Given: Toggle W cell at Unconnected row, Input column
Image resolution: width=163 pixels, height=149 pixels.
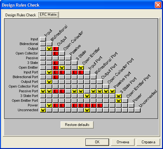Looking at the screenshot, I should 43,110.
